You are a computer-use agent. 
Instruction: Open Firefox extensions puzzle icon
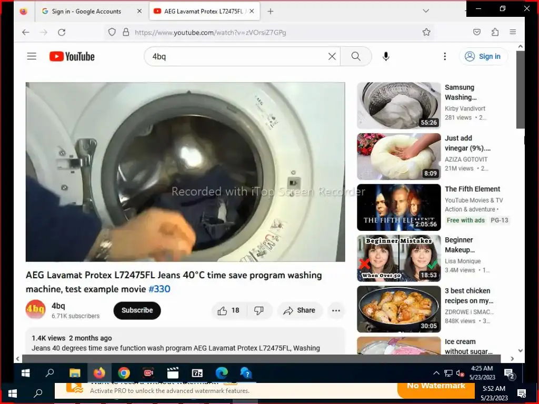pos(495,32)
